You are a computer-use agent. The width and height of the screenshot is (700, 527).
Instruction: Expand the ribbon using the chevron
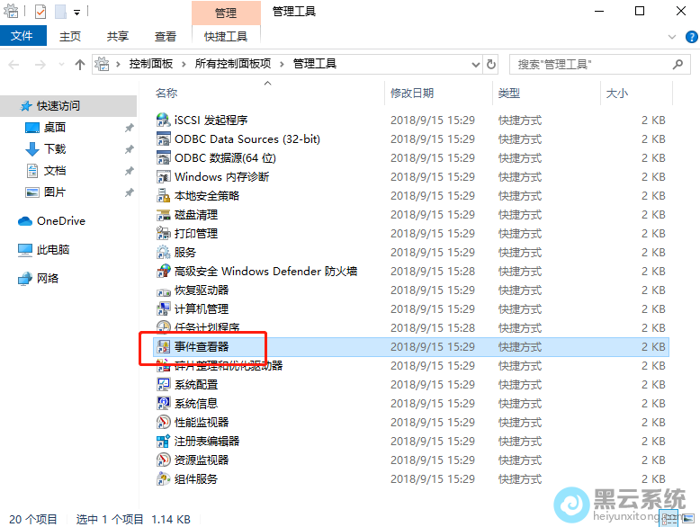[670, 37]
